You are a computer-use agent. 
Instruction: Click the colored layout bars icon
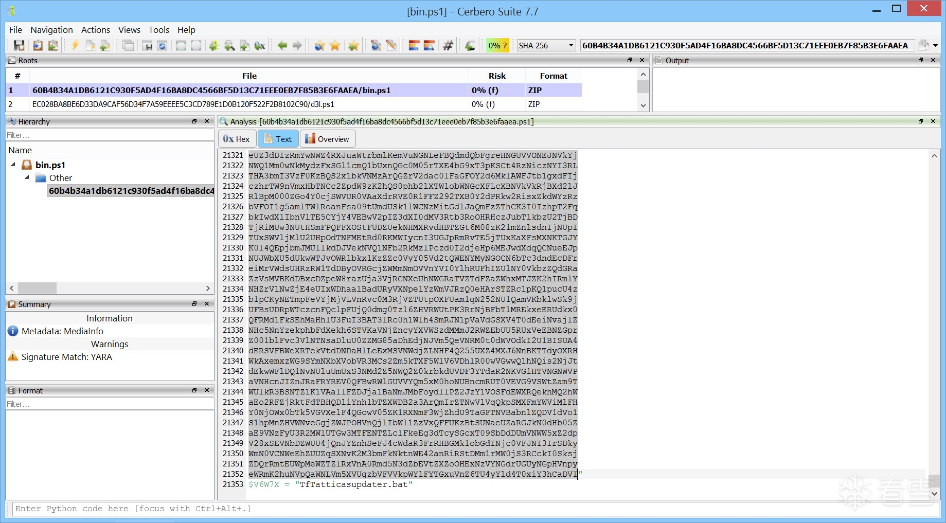point(414,45)
